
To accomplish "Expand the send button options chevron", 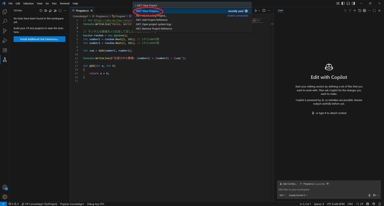I will pos(378,195).
